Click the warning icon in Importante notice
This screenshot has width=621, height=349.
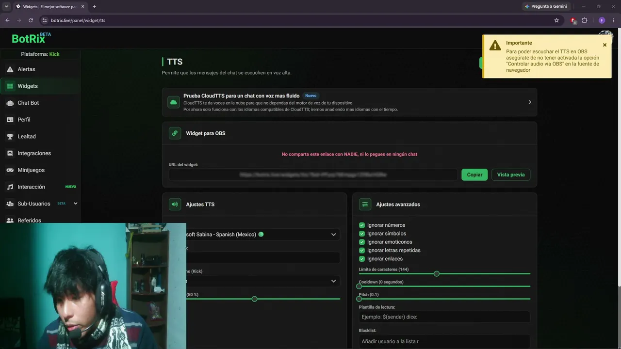tap(495, 46)
